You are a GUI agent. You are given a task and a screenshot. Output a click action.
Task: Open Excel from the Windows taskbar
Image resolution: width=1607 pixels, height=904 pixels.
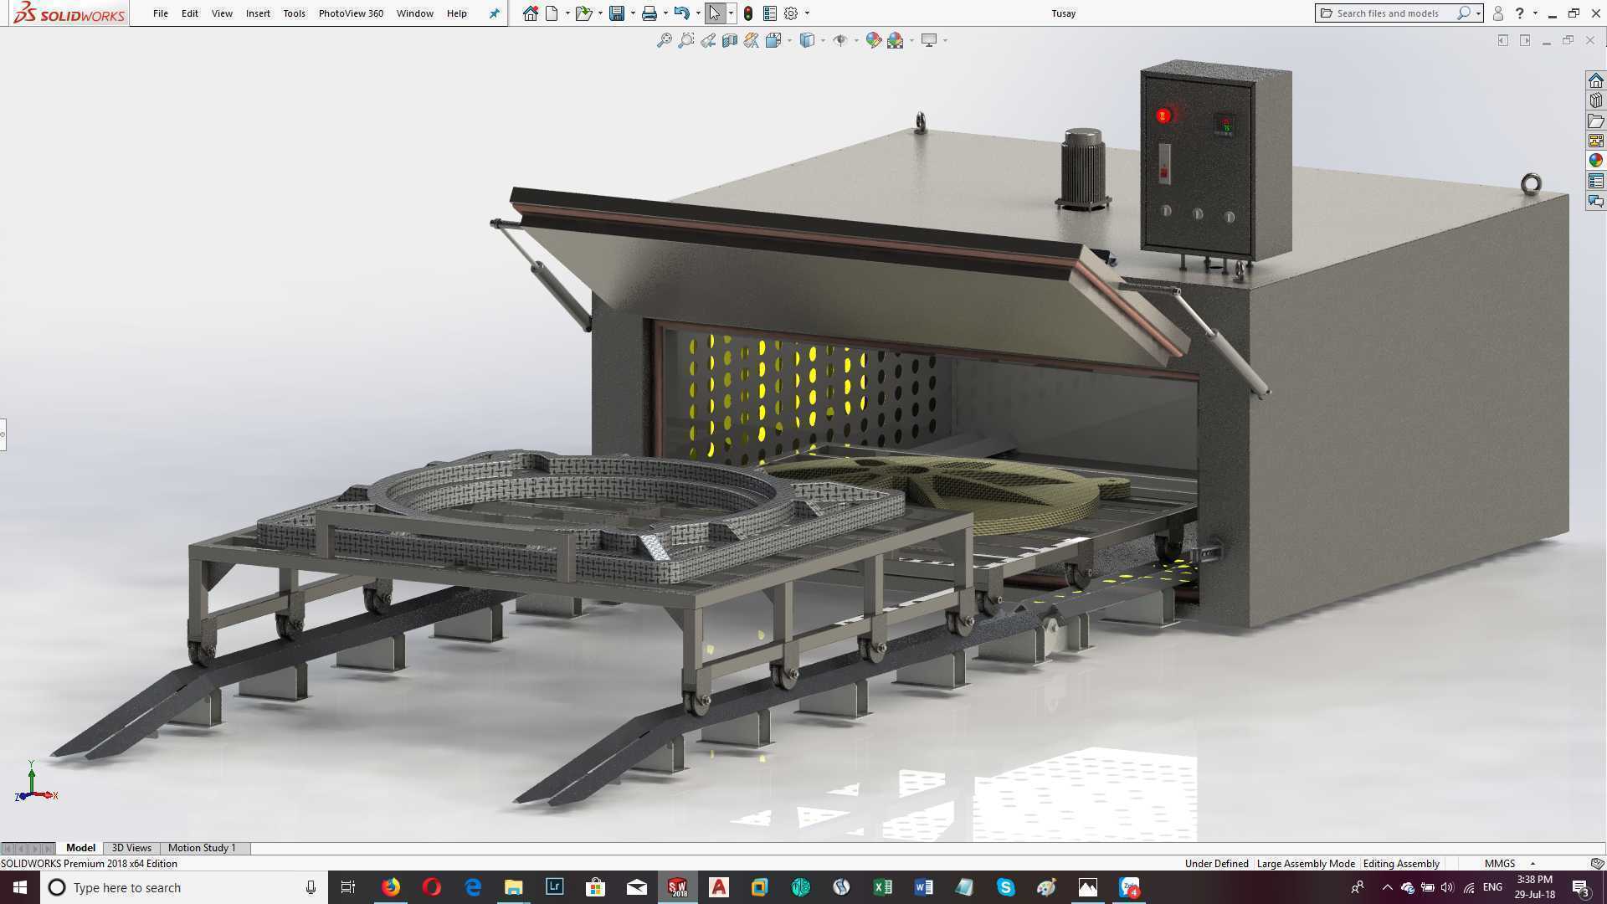(x=882, y=887)
